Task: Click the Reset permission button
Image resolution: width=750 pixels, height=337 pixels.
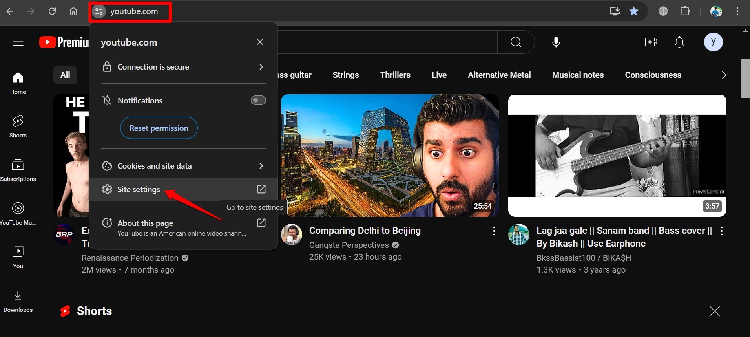Action: click(159, 128)
